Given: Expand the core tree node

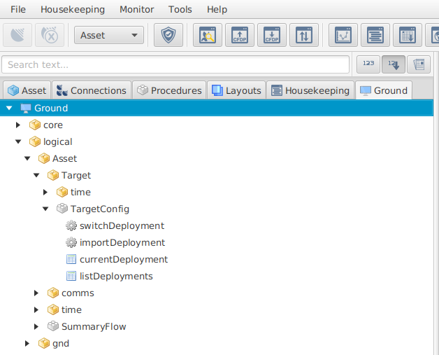Looking at the screenshot, I should pyautogui.click(x=19, y=125).
